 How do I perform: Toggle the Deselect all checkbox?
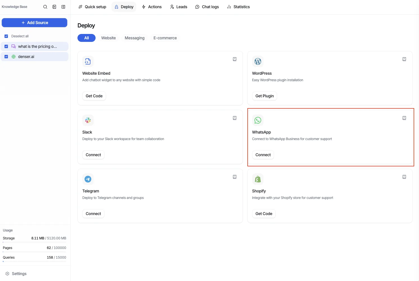(x=6, y=36)
